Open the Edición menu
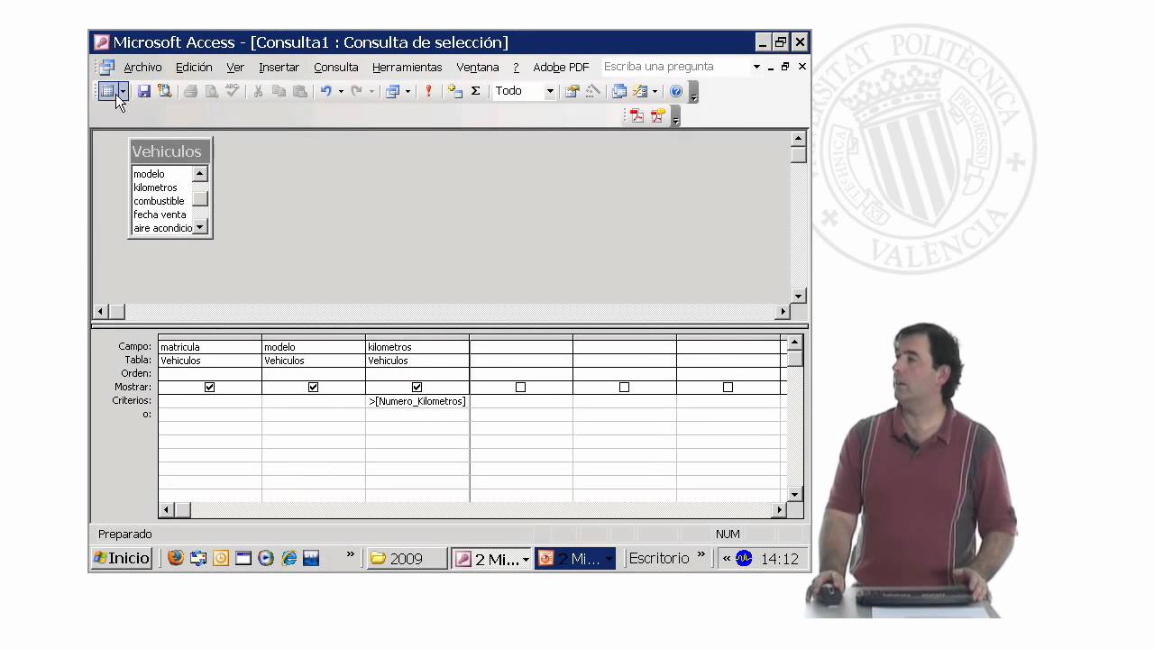The height and width of the screenshot is (649, 1154). 194,67
